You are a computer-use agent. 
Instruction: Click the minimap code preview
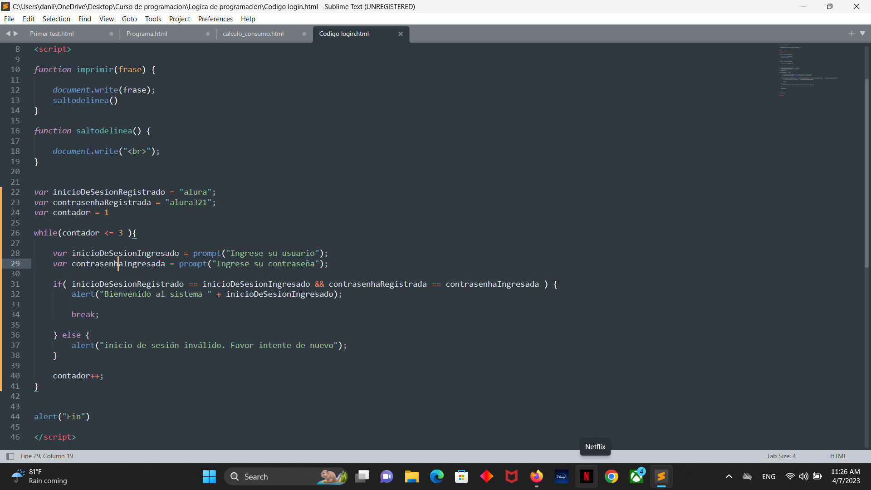coord(807,70)
